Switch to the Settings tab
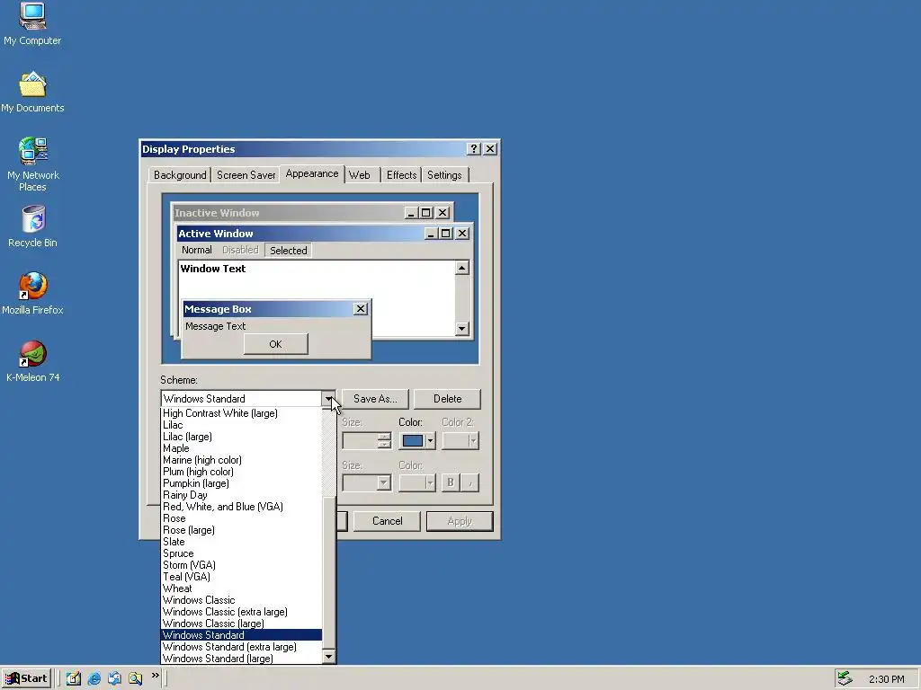Viewport: 921px width, 690px height. [x=444, y=175]
